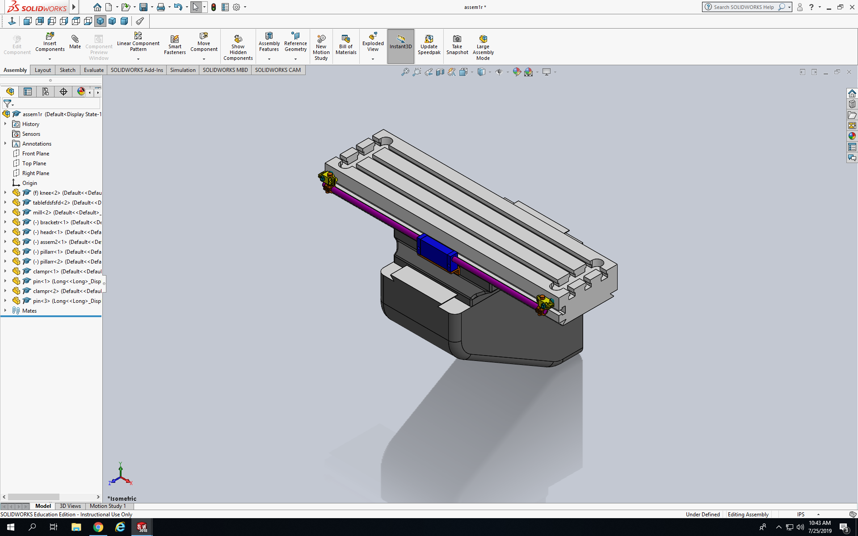Select the Top Plane item
This screenshot has height=536, width=858.
point(34,163)
